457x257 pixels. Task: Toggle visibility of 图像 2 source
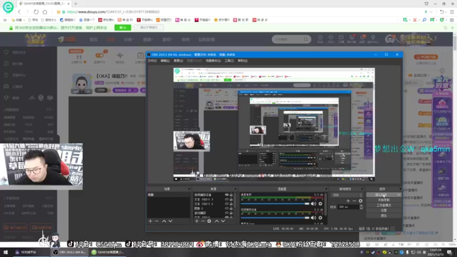click(226, 208)
